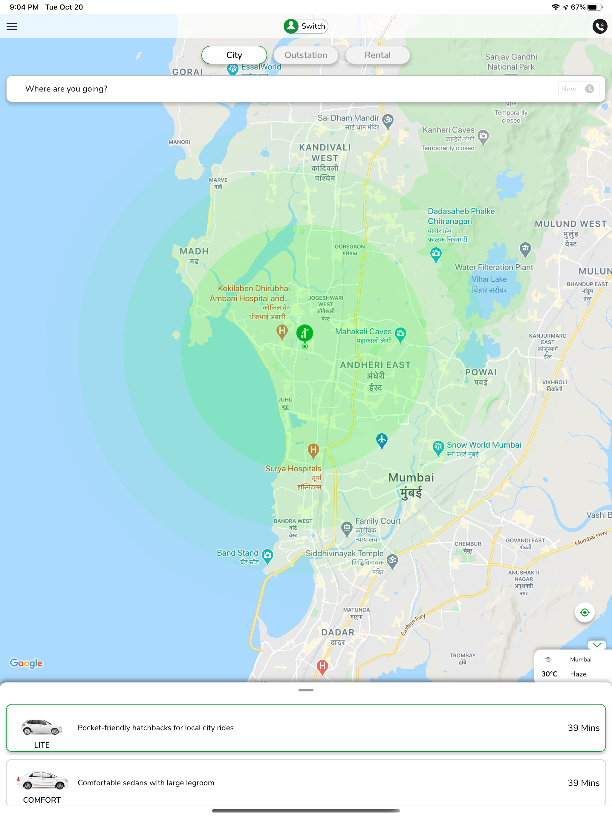This screenshot has width=612, height=817.
Task: Tap the bottom sheet drag handle
Action: [x=306, y=690]
